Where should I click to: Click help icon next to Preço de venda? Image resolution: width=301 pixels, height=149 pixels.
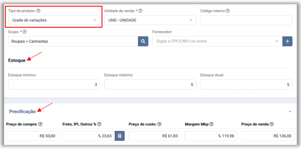[x=271, y=124]
